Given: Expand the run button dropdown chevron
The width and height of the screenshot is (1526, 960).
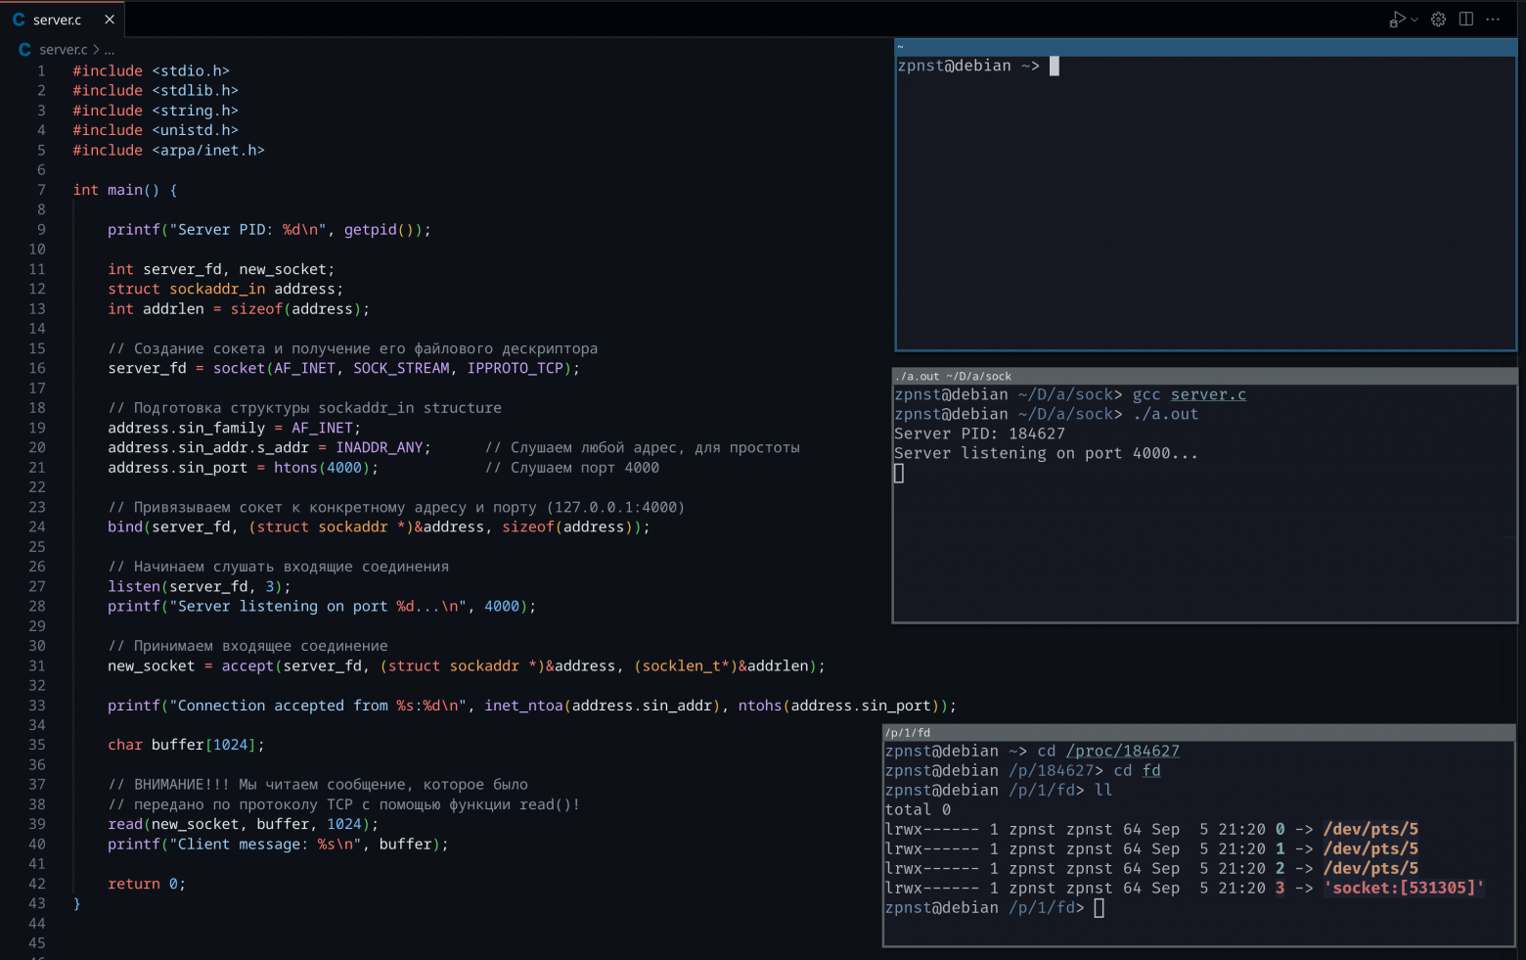Looking at the screenshot, I should [x=1413, y=19].
